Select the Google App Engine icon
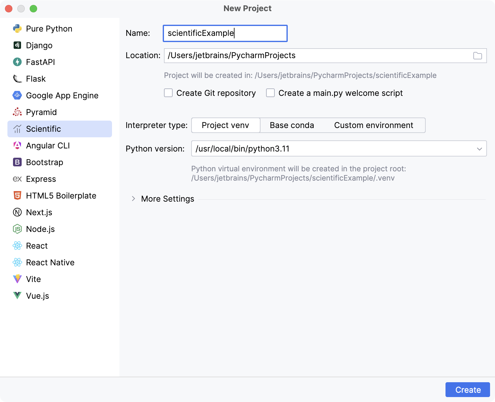Screen dimensions: 495x402 tap(18, 95)
